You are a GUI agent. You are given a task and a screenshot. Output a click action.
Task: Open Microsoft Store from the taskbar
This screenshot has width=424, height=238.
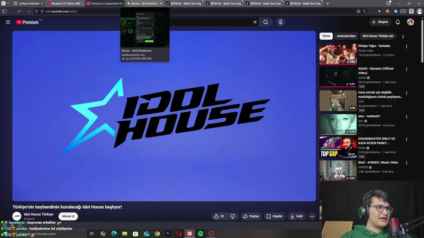[135, 234]
